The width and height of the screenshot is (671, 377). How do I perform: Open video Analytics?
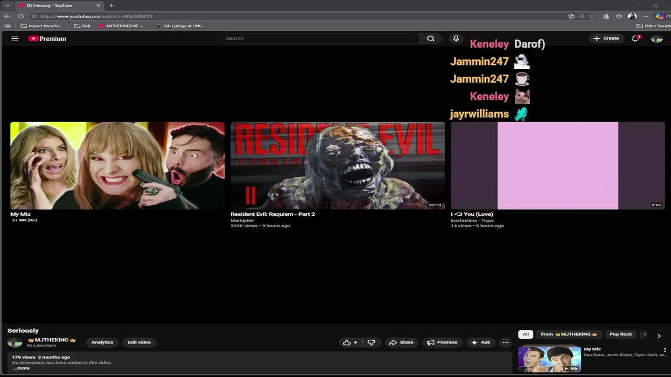102,342
